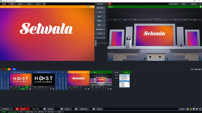Open MultiCorder settings gear icon

coord(76,109)
